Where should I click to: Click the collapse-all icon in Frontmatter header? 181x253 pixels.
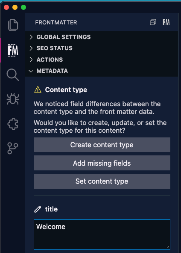153,22
